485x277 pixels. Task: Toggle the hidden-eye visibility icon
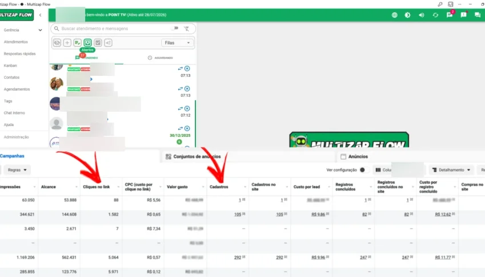pos(57,43)
